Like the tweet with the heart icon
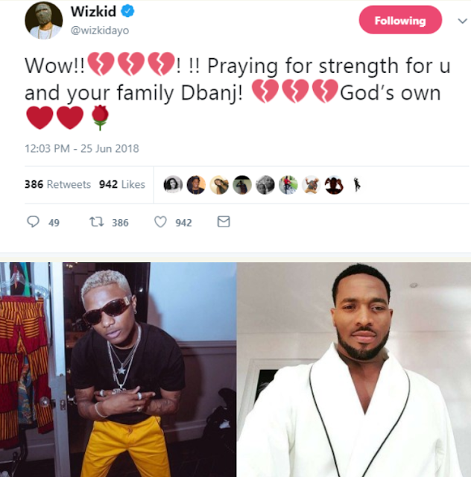The width and height of the screenshot is (471, 477). click(160, 222)
